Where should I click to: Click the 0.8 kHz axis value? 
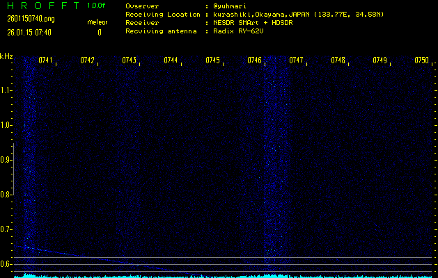tap(5, 195)
